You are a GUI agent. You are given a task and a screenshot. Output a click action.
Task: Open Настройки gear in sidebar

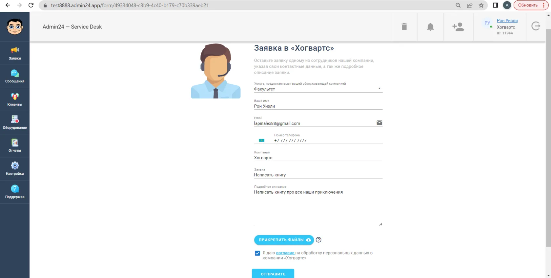(15, 169)
